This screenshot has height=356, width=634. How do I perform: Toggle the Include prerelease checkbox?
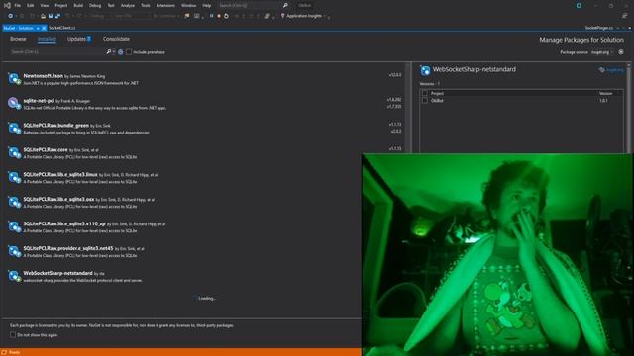(129, 52)
